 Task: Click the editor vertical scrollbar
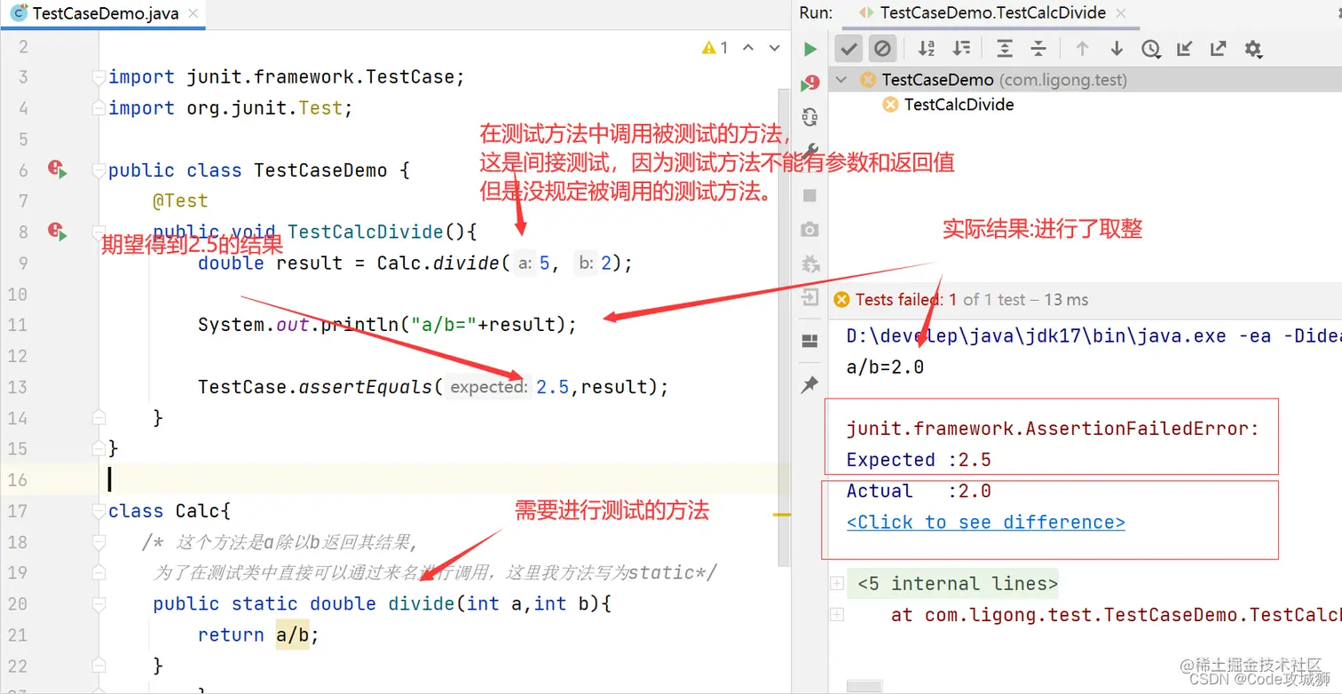point(783,328)
